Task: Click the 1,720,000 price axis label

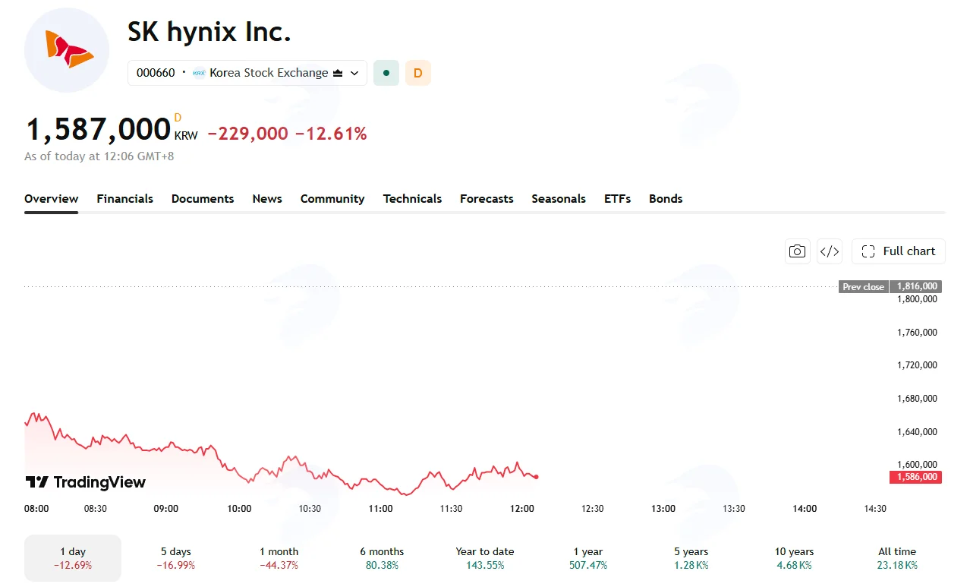Action: [917, 365]
